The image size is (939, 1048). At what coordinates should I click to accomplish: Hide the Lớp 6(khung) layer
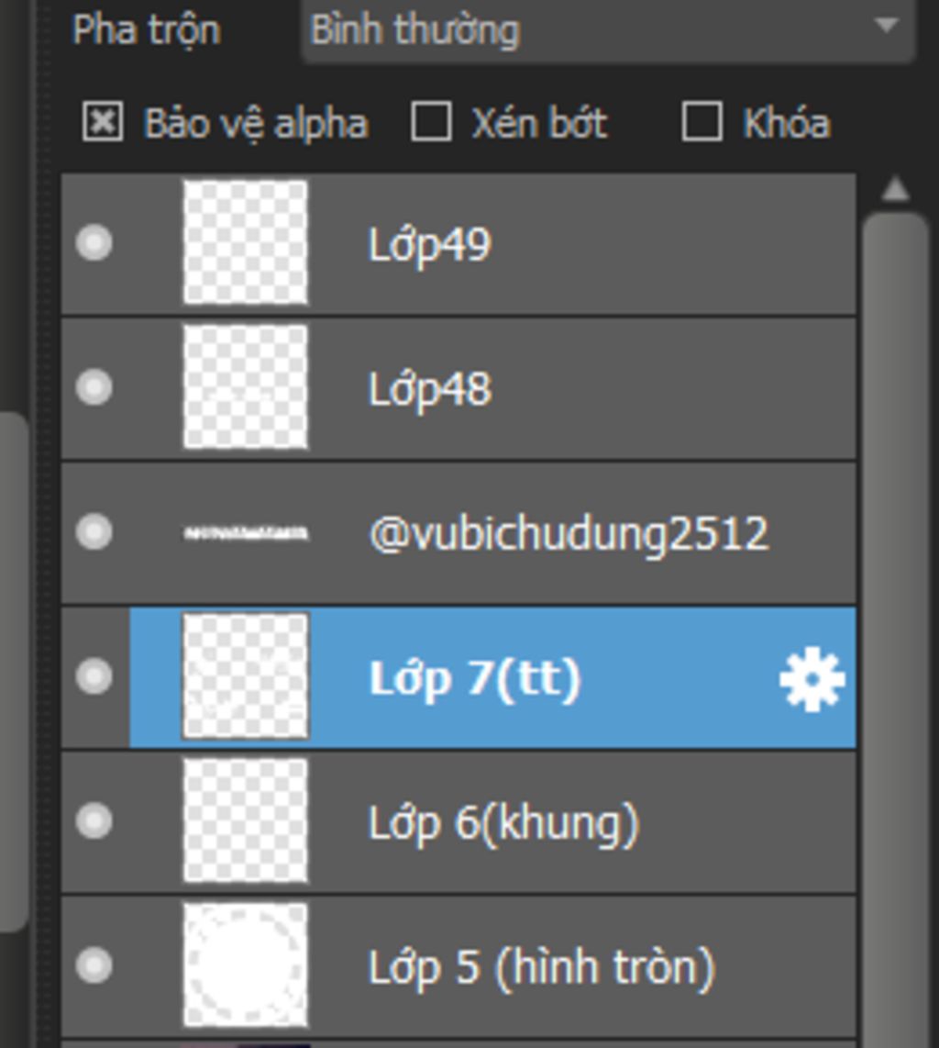[x=94, y=820]
